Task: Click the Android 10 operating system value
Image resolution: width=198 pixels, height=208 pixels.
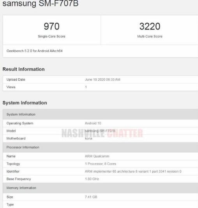Action: tap(93, 123)
